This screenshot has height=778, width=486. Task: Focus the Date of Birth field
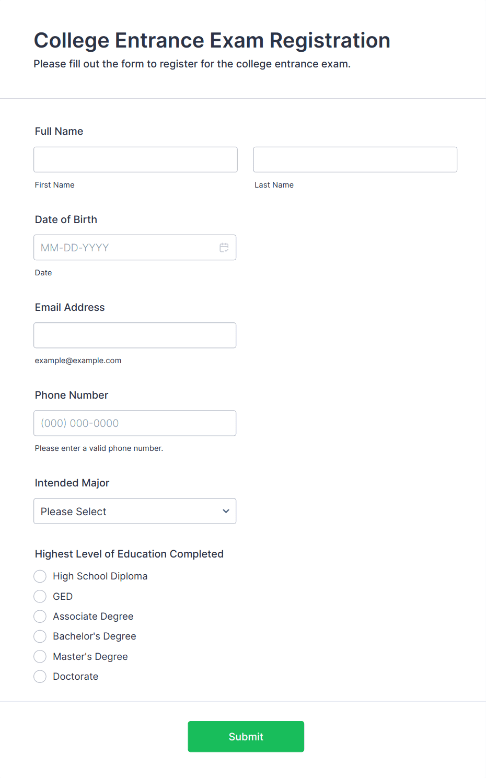click(125, 248)
